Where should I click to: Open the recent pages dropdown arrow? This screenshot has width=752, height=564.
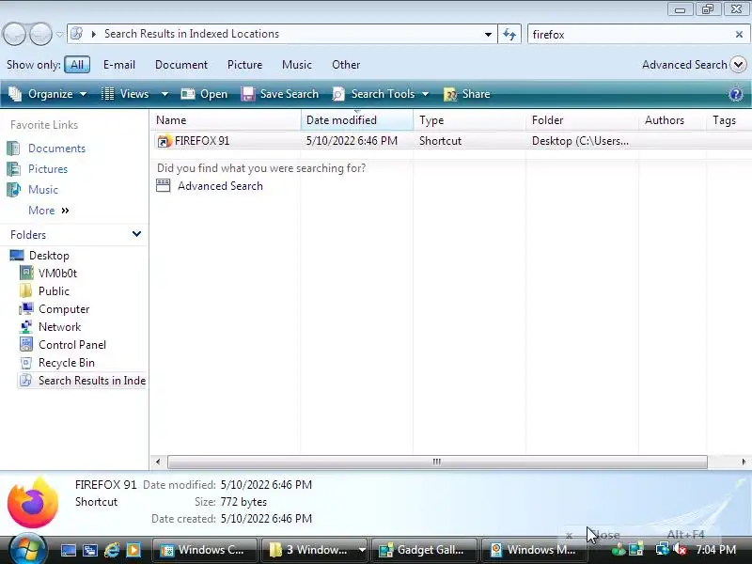pyautogui.click(x=59, y=35)
